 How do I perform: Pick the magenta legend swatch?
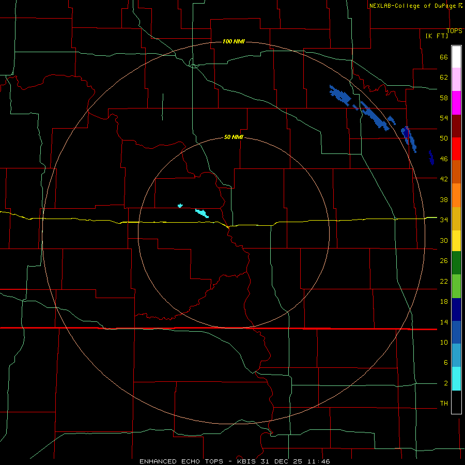pos(456,103)
